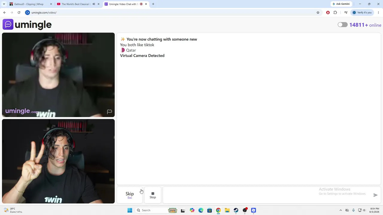
Task: Open the blue square app on the taskbar
Action: [x=253, y=210]
